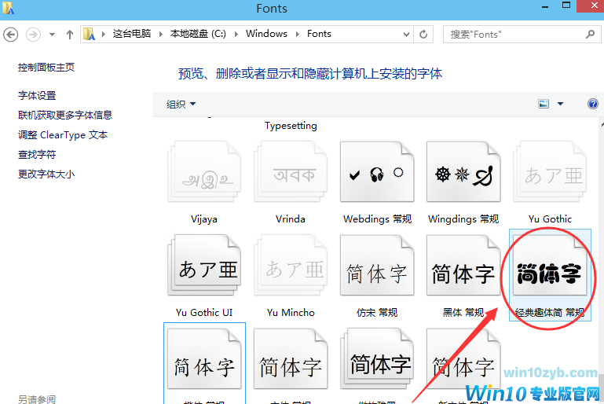Select the Yu Mincho font icon
This screenshot has width=604, height=404.
pos(291,266)
